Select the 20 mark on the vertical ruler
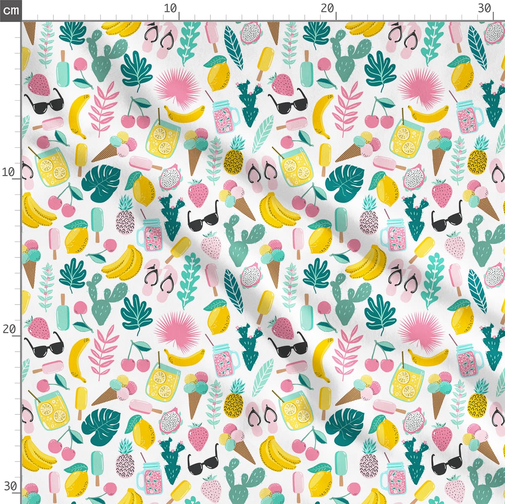 [8, 329]
